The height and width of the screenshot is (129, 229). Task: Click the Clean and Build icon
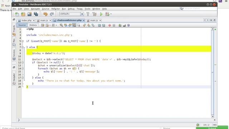pyautogui.click(x=94, y=14)
